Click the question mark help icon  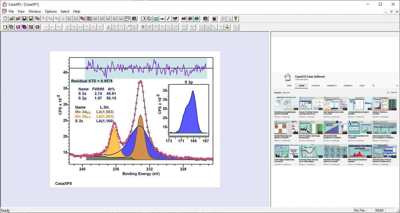point(236,19)
